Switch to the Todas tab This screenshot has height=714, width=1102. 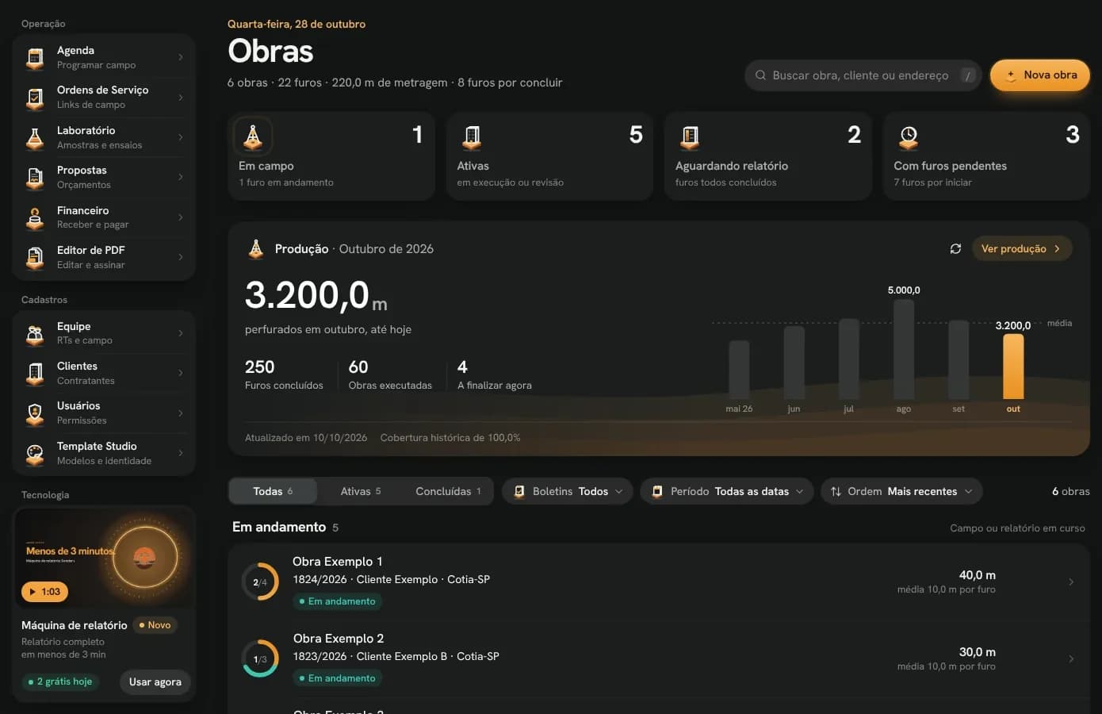[273, 492]
